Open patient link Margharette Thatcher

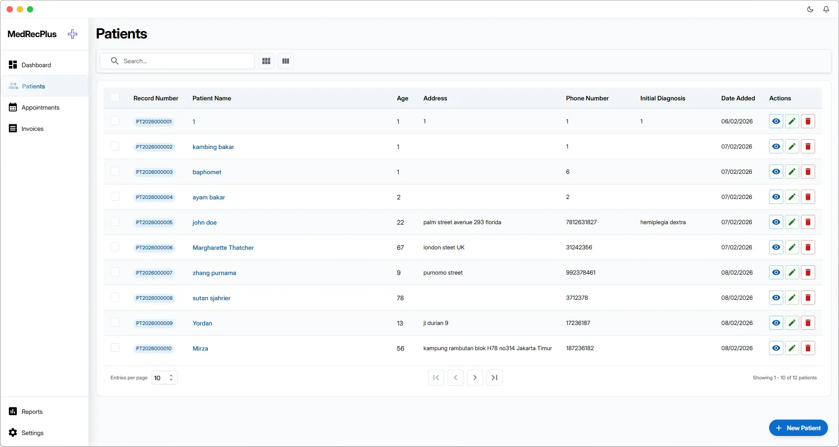223,248
